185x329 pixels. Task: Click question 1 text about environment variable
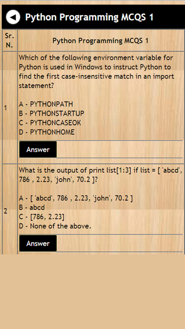pyautogui.click(x=96, y=71)
